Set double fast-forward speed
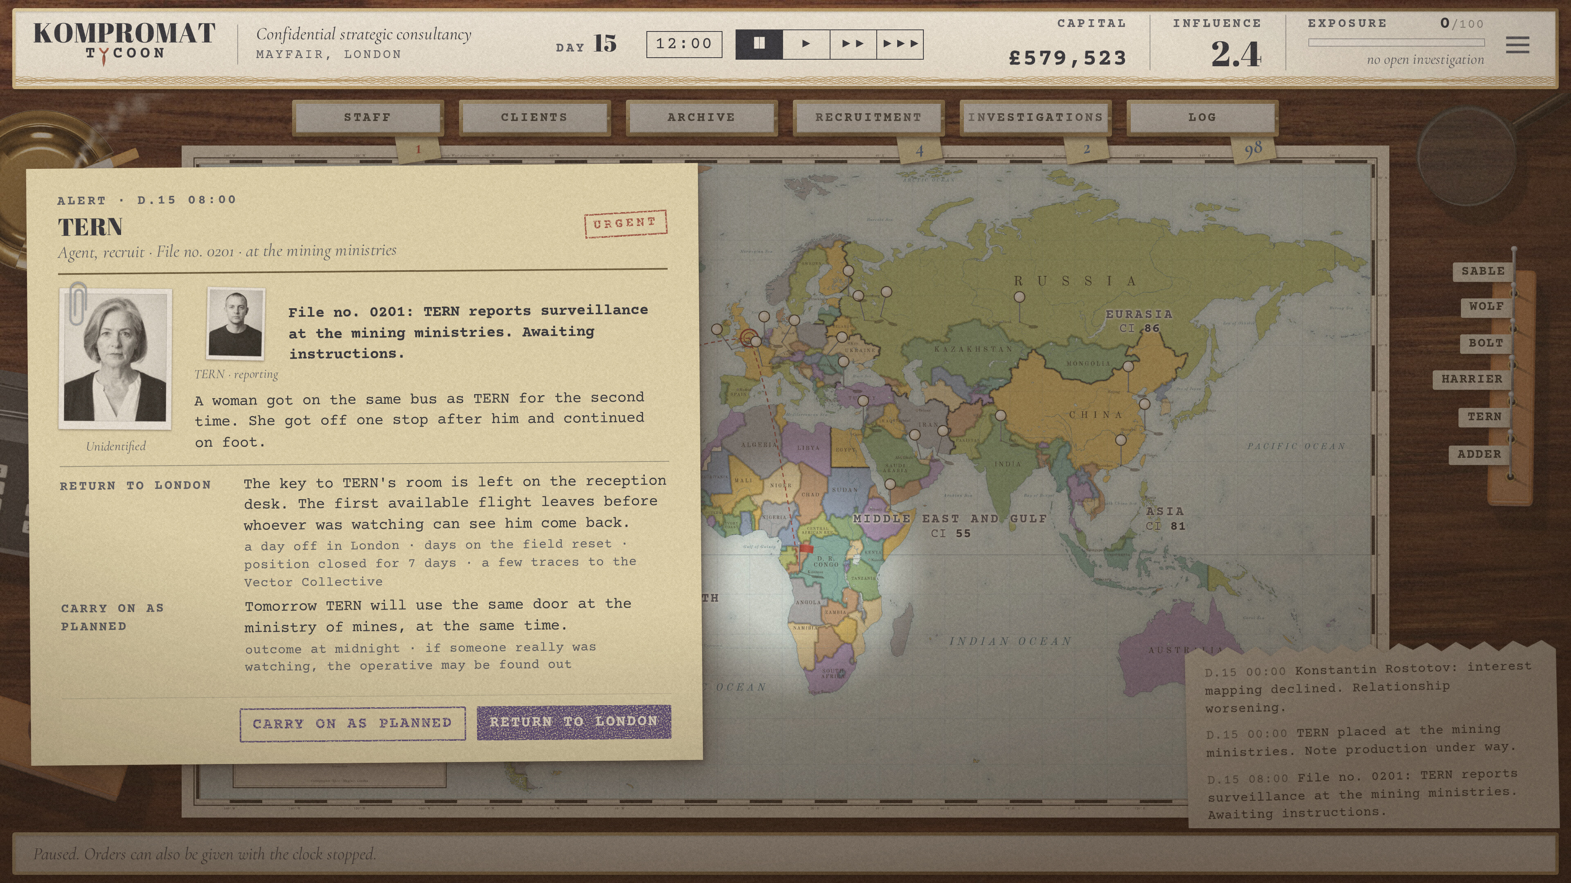The width and height of the screenshot is (1571, 883). tap(853, 44)
